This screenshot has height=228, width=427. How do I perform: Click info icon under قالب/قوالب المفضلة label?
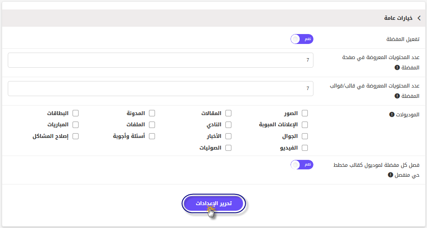pos(397,96)
